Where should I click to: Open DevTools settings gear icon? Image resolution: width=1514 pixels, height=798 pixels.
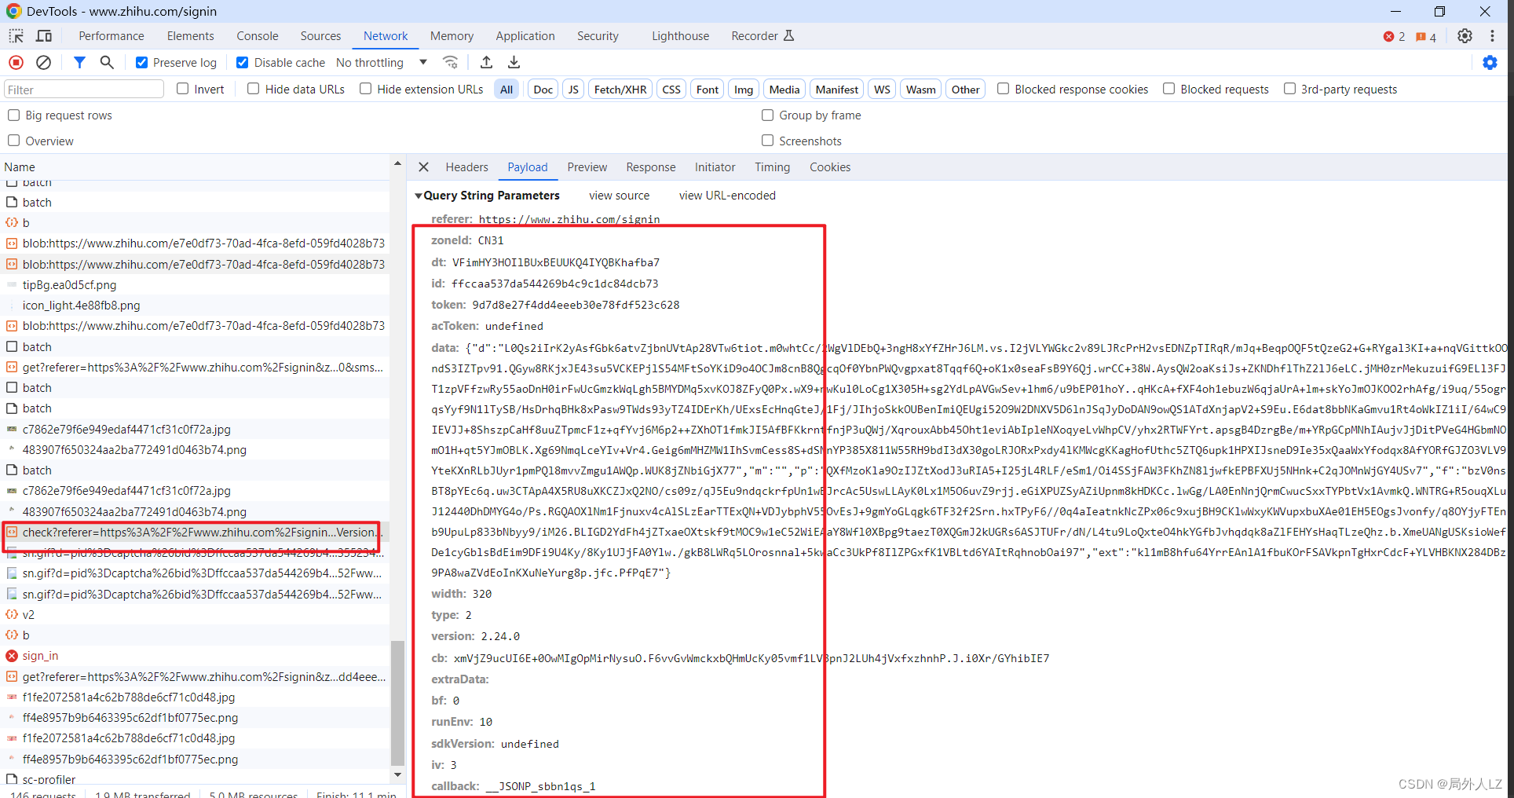(x=1465, y=36)
